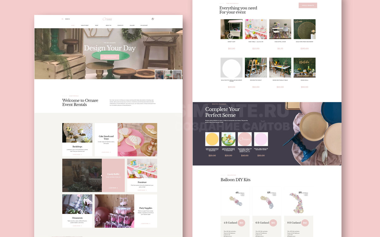Click the pink button under Design Your Day
This screenshot has height=237, width=380.
(x=110, y=57)
